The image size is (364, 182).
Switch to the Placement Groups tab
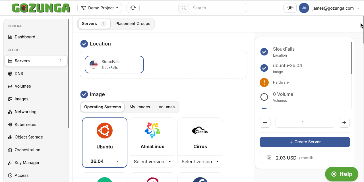pos(133,24)
